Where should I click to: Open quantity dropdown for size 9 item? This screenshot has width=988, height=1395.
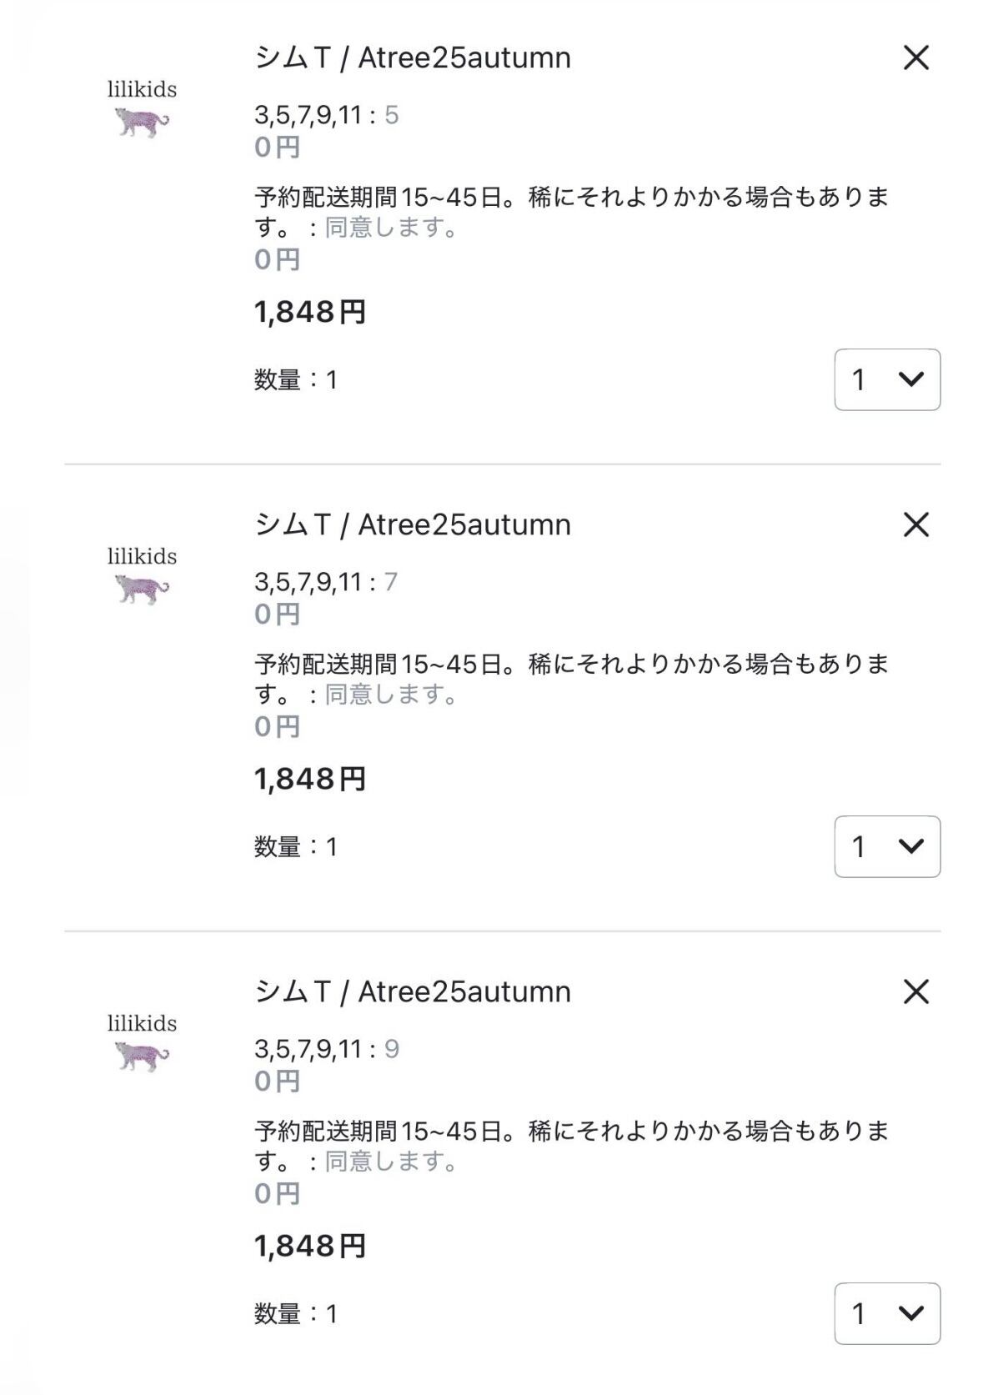coord(887,1314)
